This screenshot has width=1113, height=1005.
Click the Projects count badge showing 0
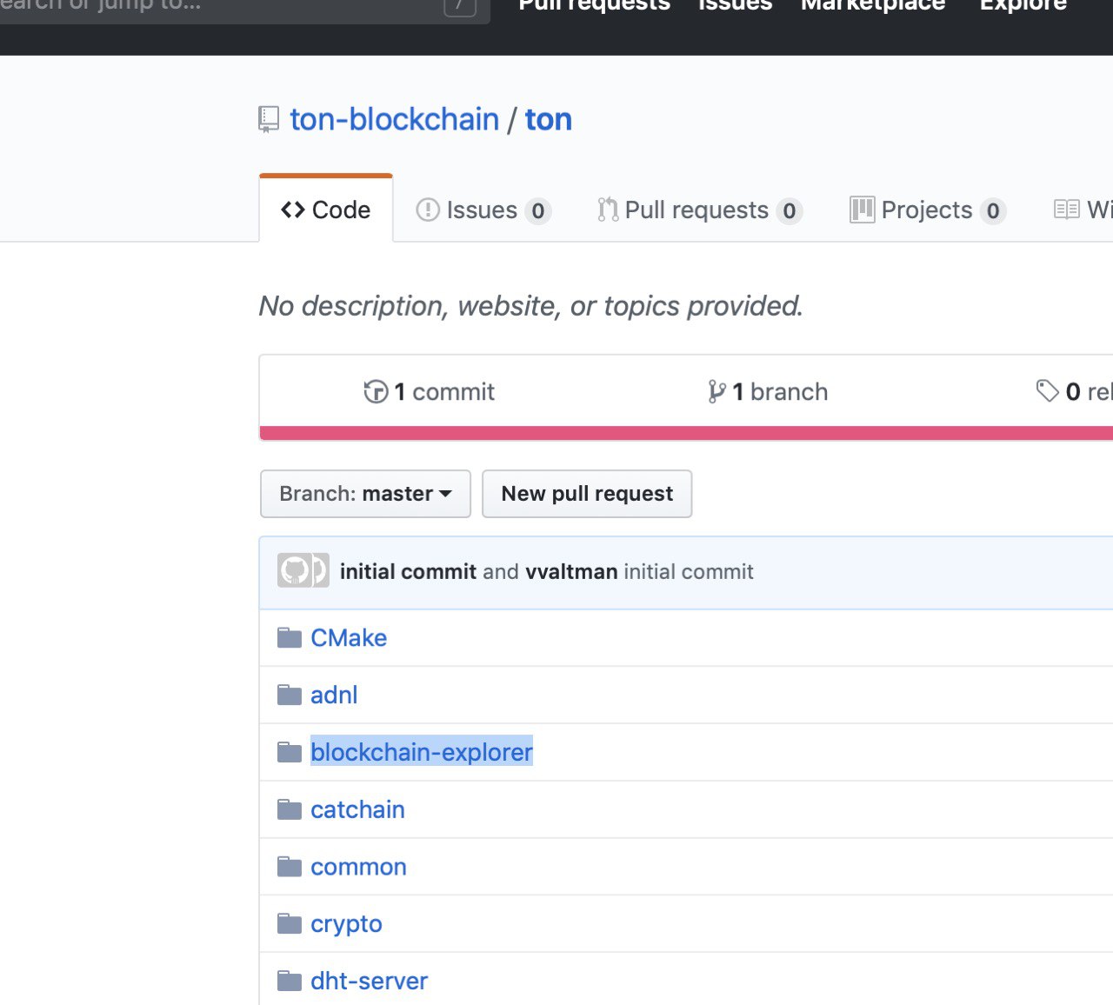point(993,211)
